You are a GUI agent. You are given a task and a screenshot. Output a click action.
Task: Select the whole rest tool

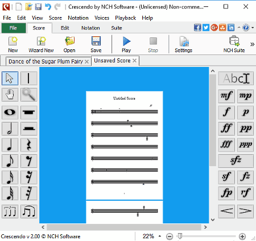28,112
